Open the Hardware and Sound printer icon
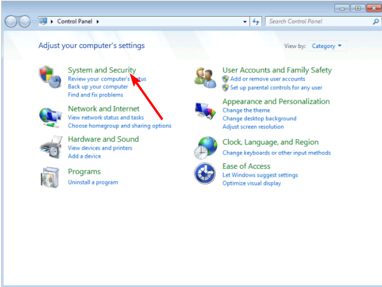The height and width of the screenshot is (287, 382). click(x=51, y=147)
